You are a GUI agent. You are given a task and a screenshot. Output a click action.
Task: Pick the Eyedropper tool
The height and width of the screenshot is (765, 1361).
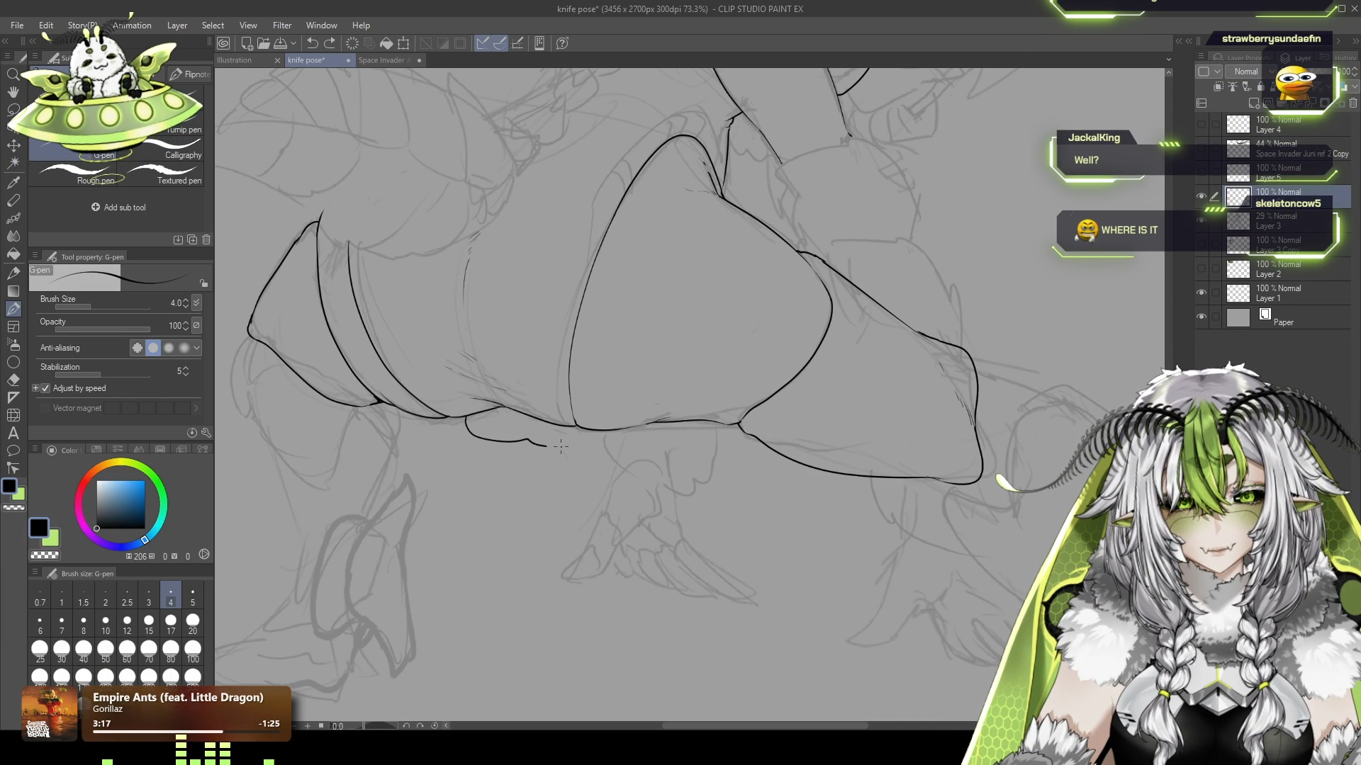click(13, 183)
